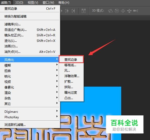Image resolution: width=150 pixels, height=140 pixels.
Task: Click the 3D pan object mode icon
Action: point(123,11)
